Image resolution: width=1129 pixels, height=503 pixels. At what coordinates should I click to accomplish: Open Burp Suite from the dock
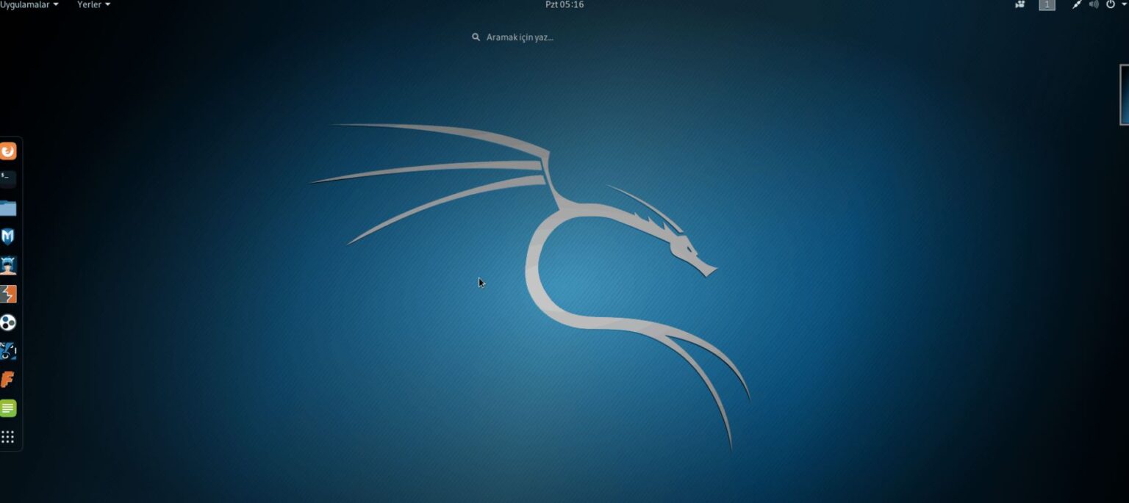8,294
